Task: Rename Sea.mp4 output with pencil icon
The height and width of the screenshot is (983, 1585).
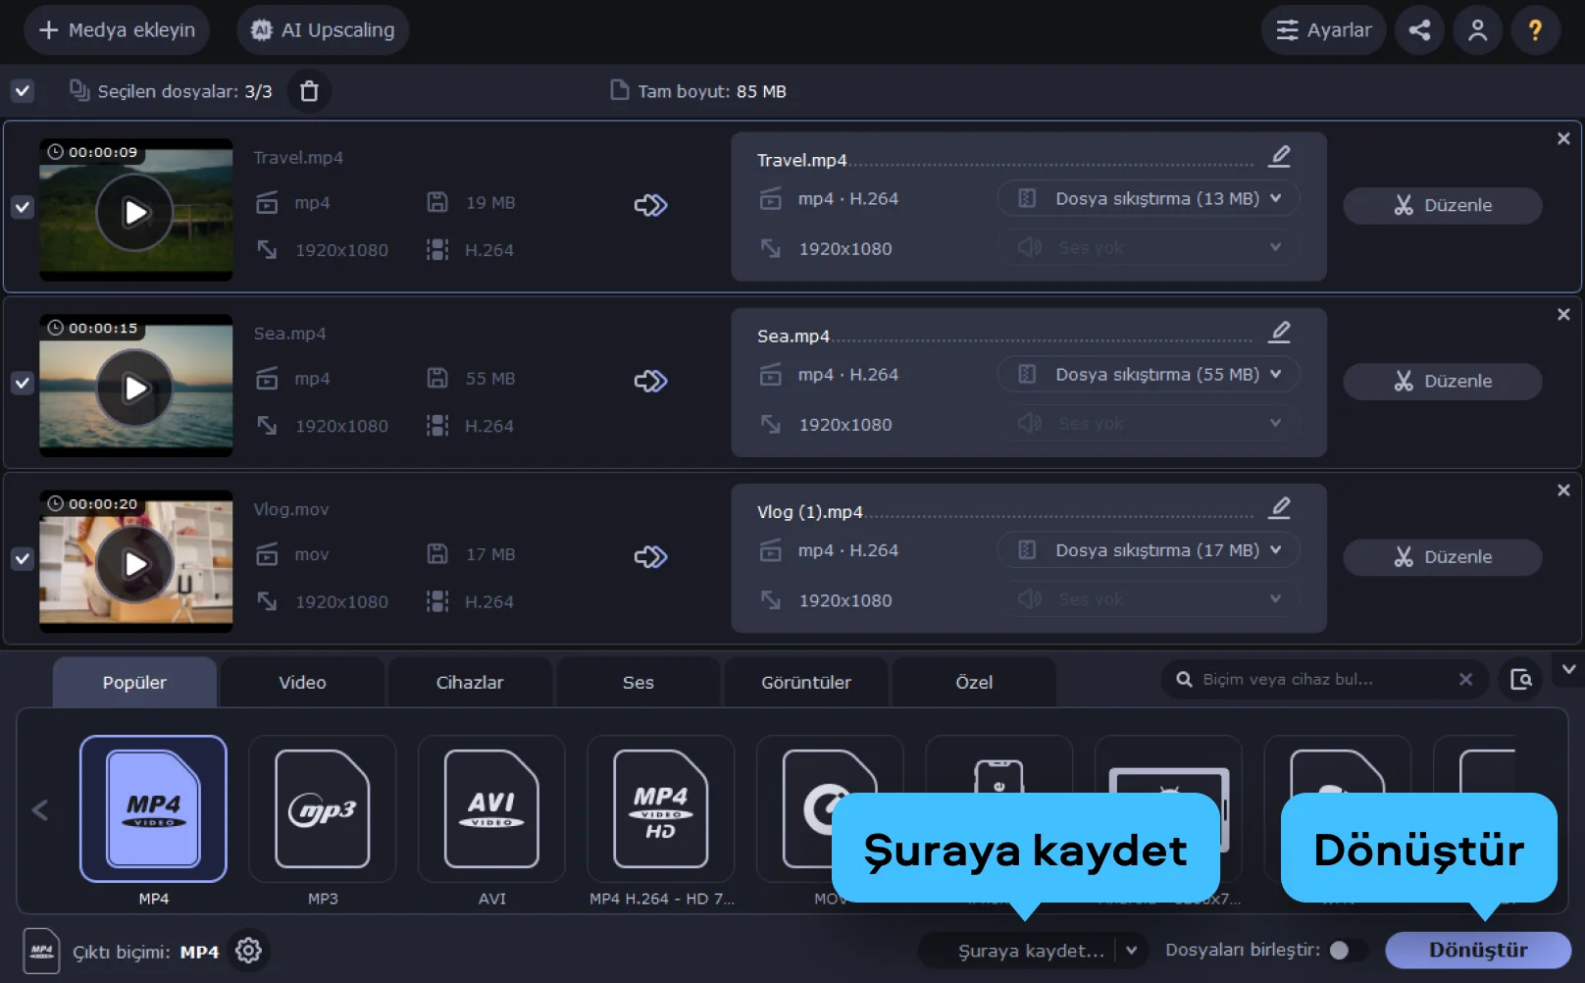Action: click(1280, 332)
